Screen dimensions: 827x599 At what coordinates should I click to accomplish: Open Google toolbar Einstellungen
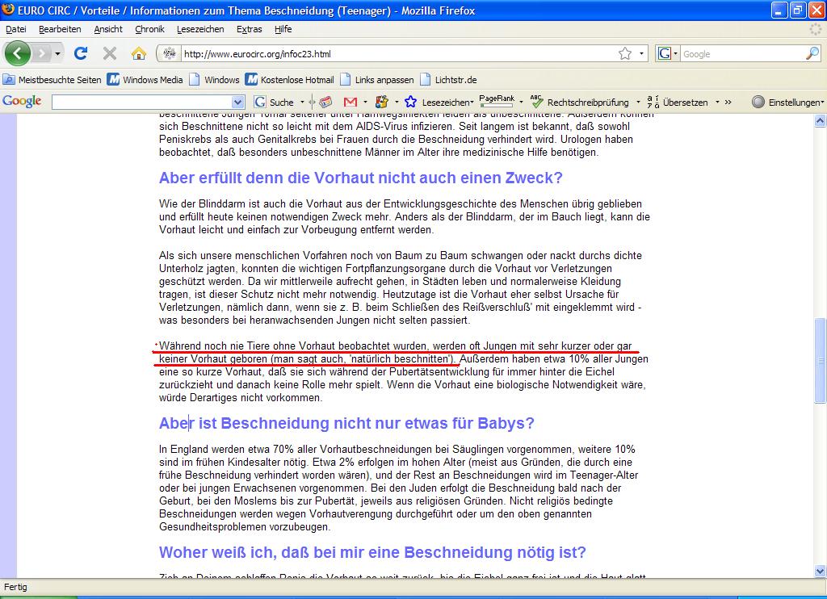click(788, 103)
